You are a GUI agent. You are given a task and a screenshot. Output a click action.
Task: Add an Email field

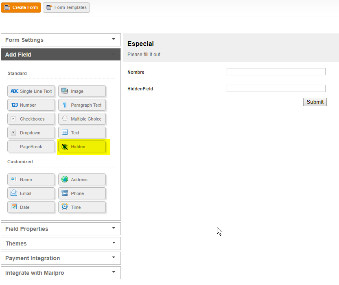(x=31, y=193)
